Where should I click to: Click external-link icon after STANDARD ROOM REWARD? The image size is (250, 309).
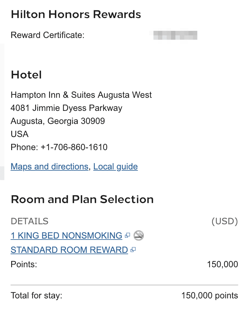[x=133, y=250]
